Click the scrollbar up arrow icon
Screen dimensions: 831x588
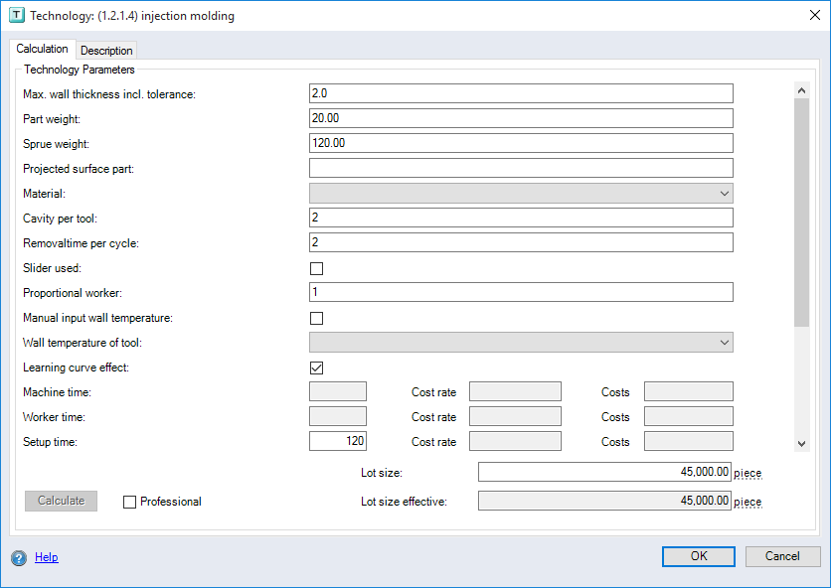(802, 87)
